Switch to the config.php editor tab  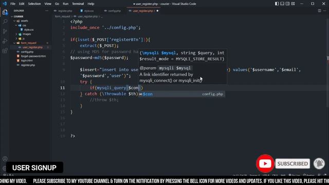[x=113, y=11]
